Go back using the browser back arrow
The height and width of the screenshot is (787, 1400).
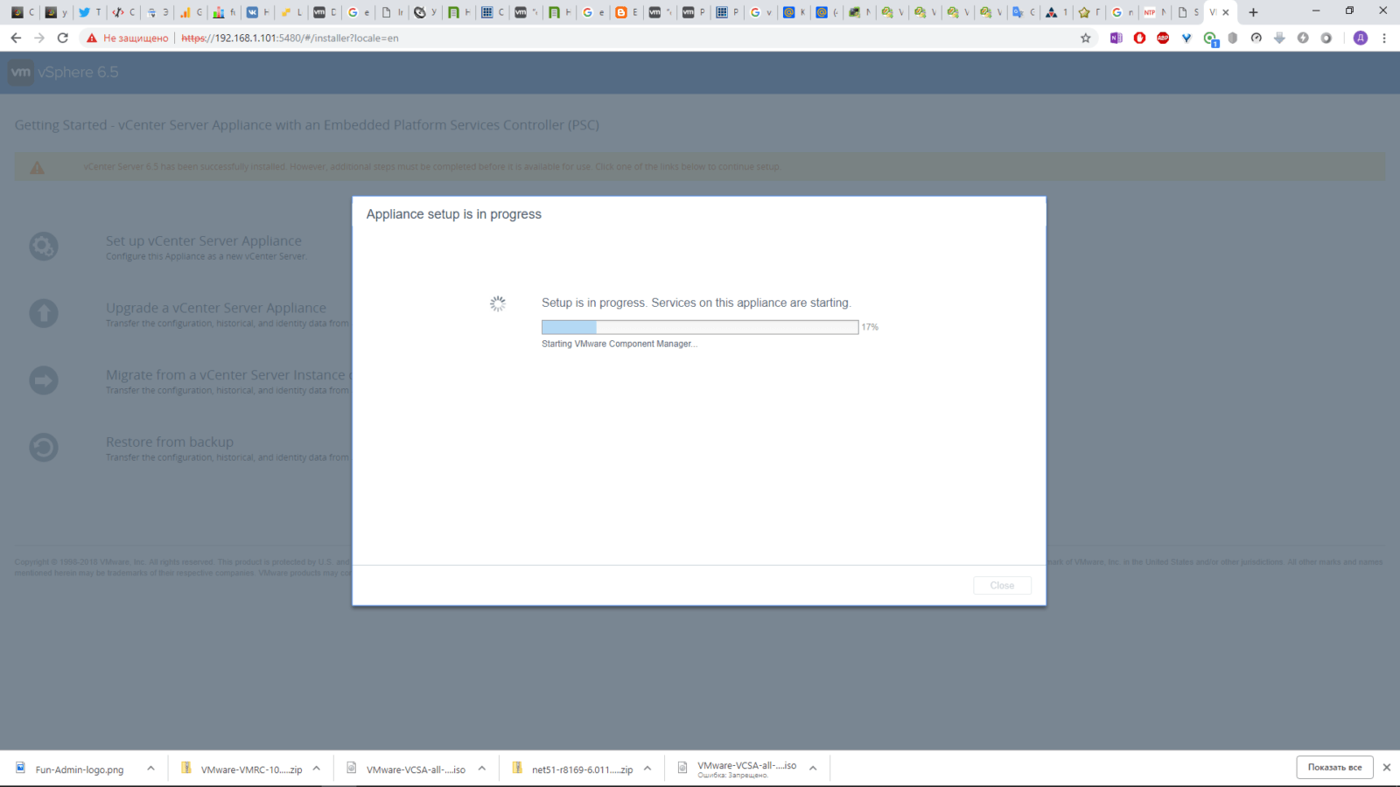(x=16, y=38)
